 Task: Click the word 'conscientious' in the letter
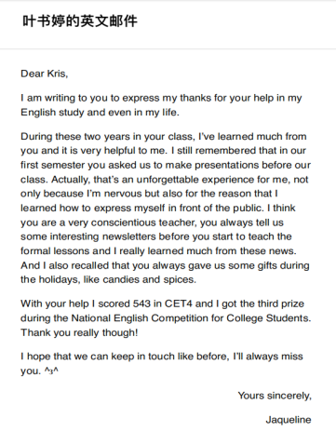(124, 222)
